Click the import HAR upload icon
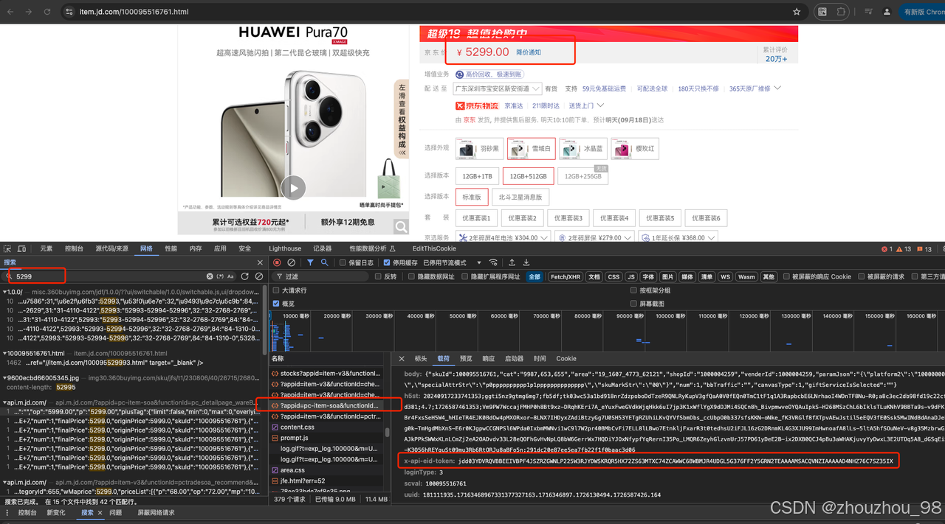 (x=512, y=262)
